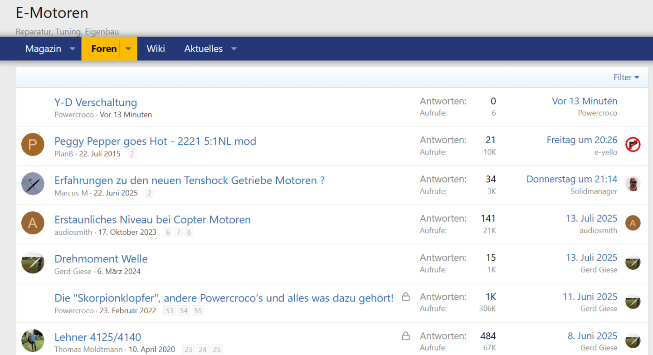Open thread Lehner 4125/4140

pos(97,337)
